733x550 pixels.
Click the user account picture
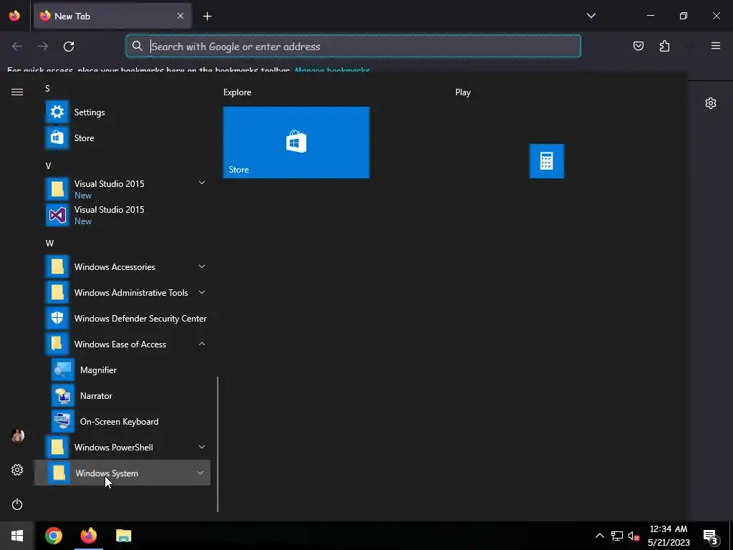17,435
